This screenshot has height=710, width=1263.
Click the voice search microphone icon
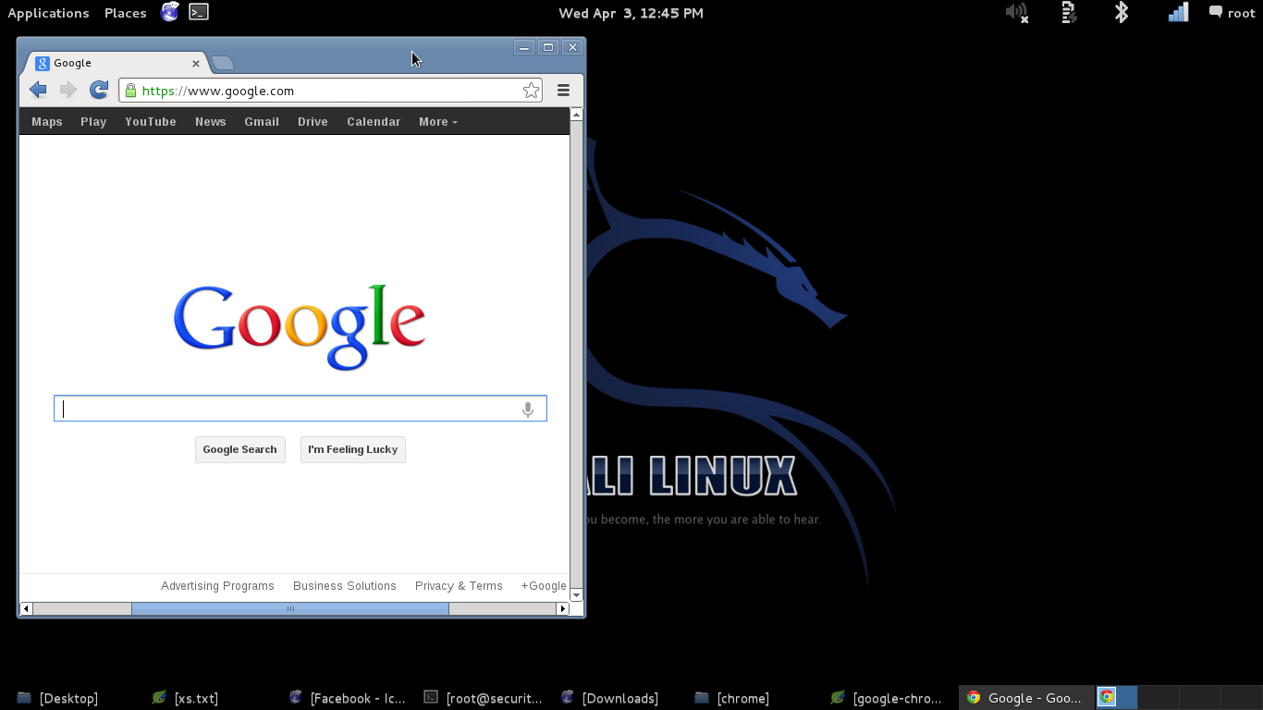pyautogui.click(x=528, y=409)
